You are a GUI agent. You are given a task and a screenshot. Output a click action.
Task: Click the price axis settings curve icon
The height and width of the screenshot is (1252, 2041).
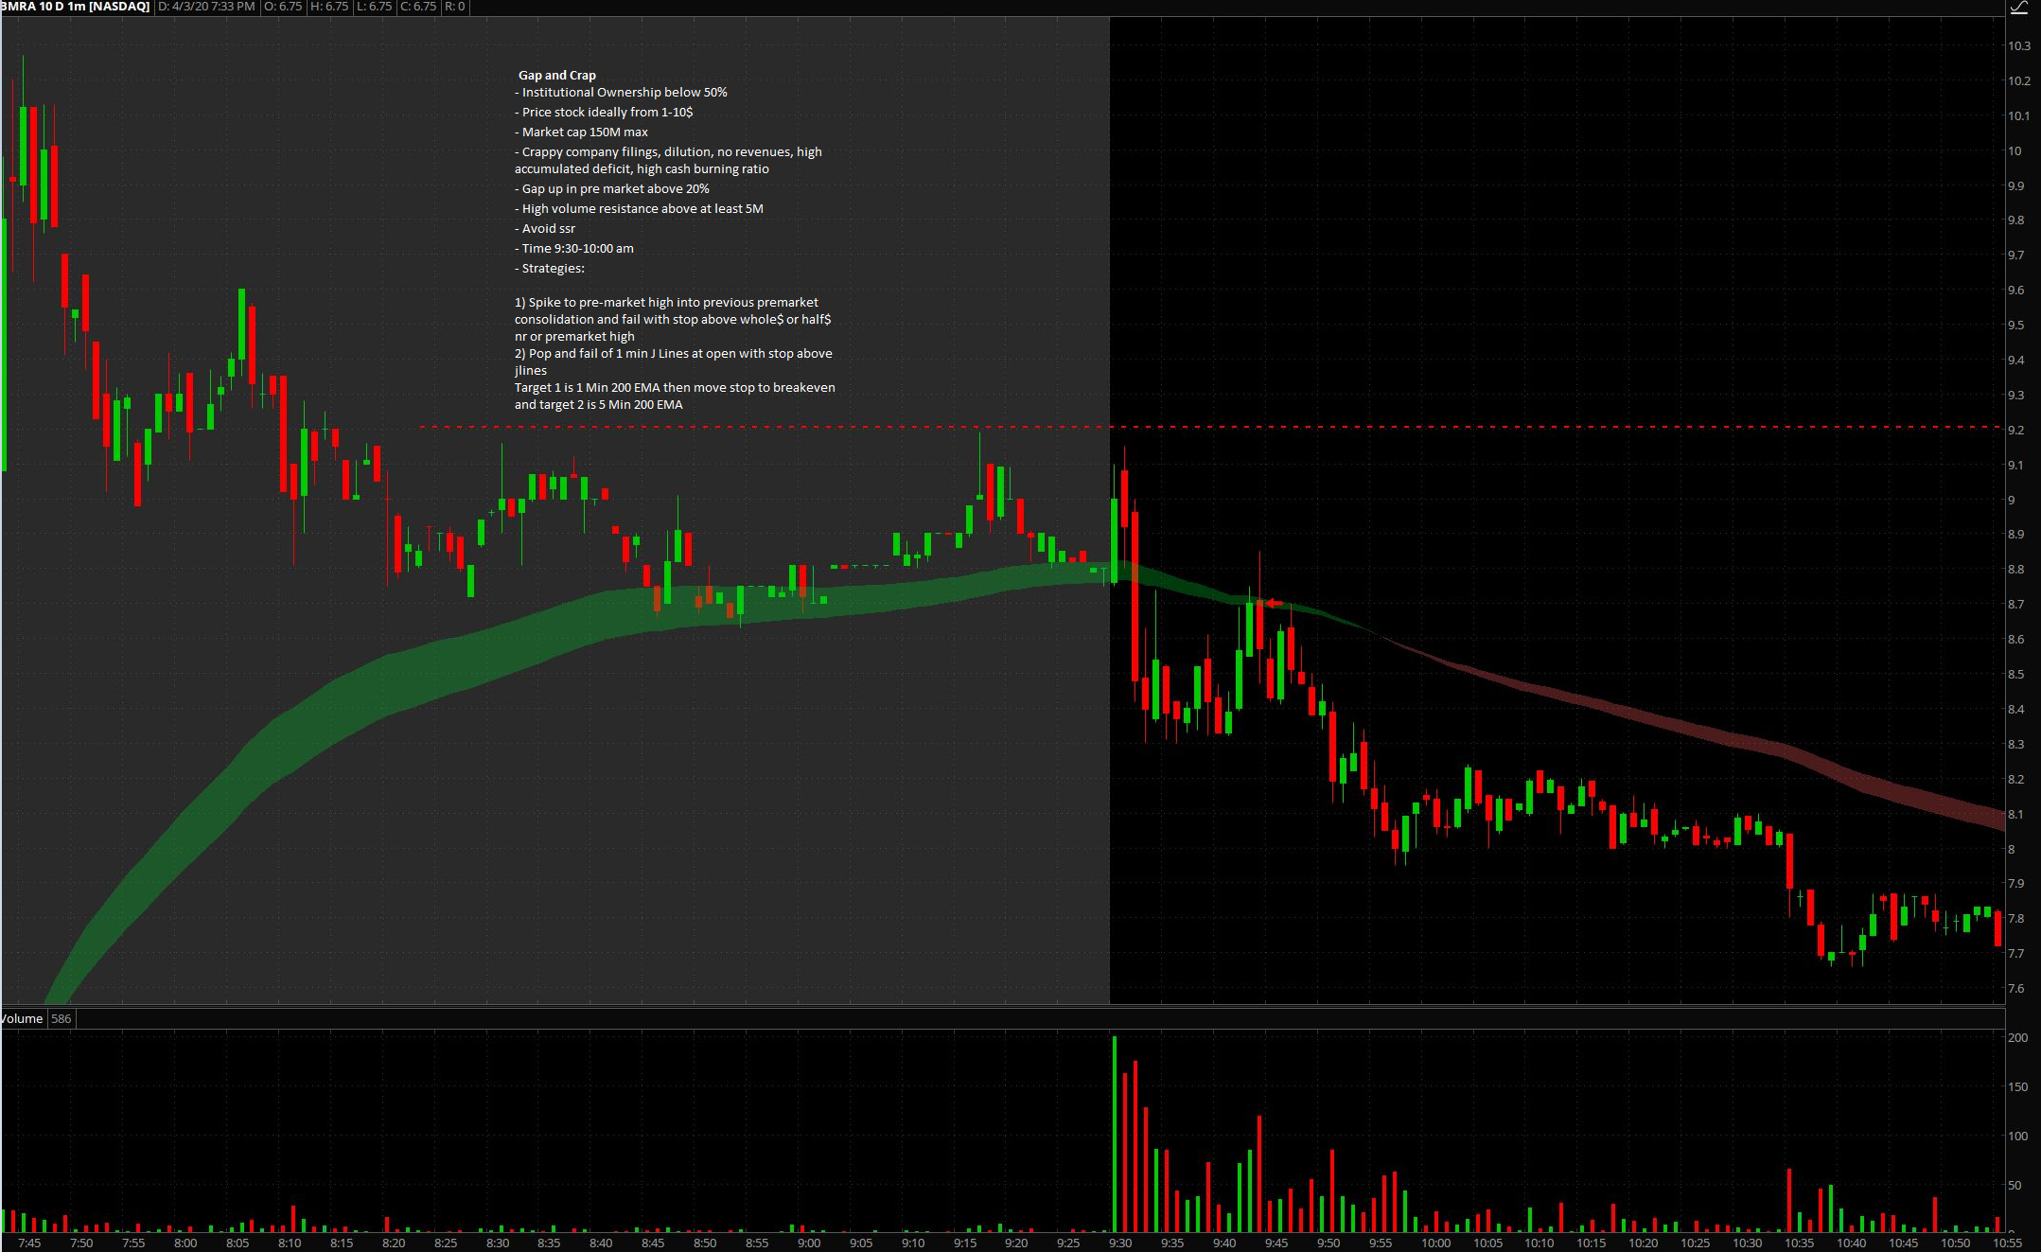point(2019,8)
